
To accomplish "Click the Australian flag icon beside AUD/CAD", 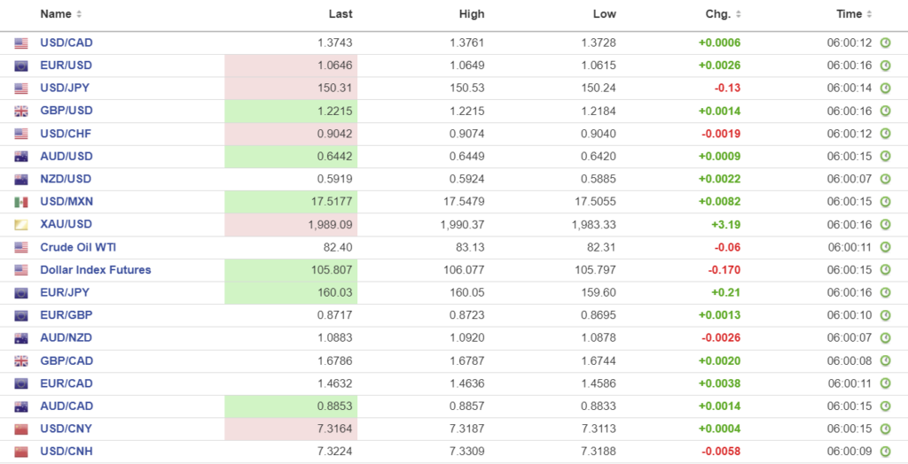I will 21,406.
